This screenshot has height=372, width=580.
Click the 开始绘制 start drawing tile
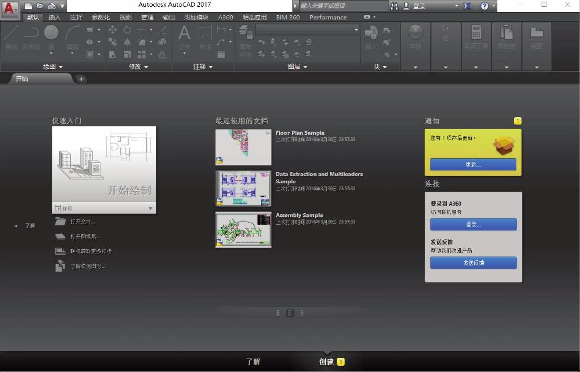(104, 165)
